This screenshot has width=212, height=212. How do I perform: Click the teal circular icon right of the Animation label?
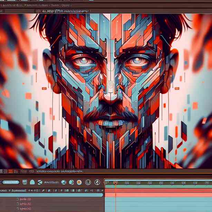(64, 182)
